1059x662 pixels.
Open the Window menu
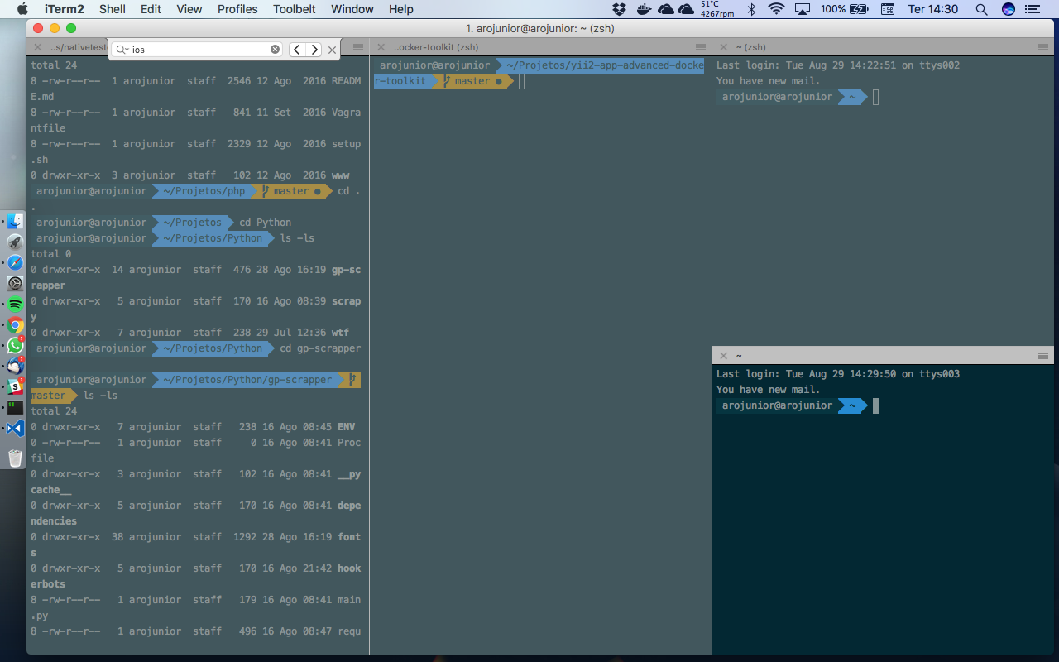pyautogui.click(x=352, y=9)
